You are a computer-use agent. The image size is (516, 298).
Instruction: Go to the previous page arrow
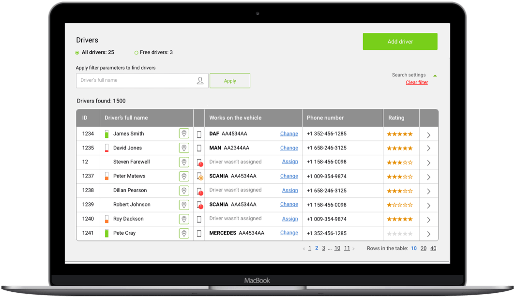click(304, 249)
